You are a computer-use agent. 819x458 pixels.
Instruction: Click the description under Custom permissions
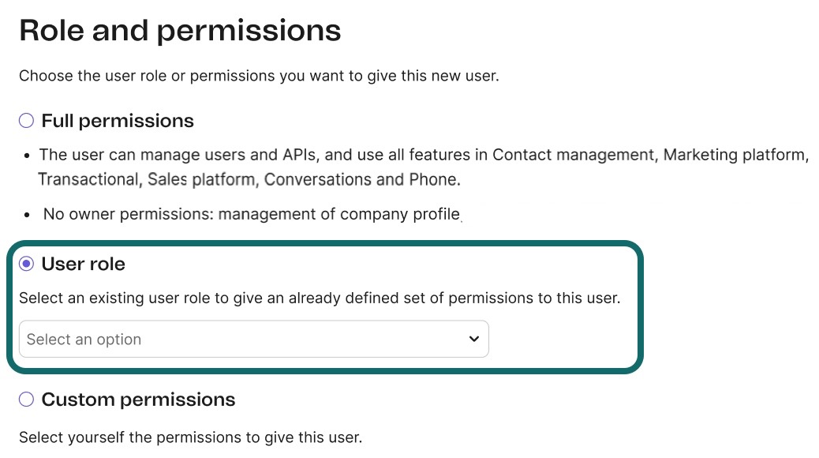click(x=189, y=437)
